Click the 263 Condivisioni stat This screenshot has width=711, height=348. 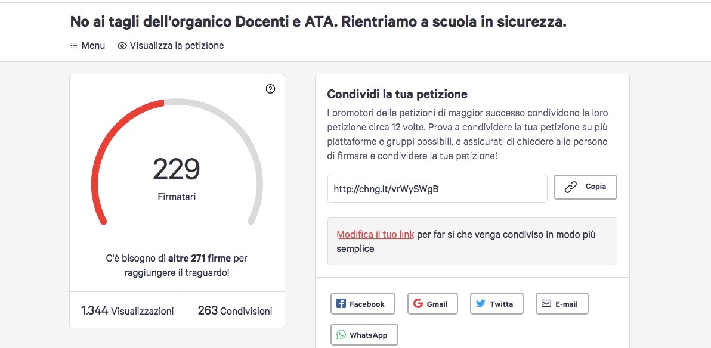pyautogui.click(x=235, y=311)
